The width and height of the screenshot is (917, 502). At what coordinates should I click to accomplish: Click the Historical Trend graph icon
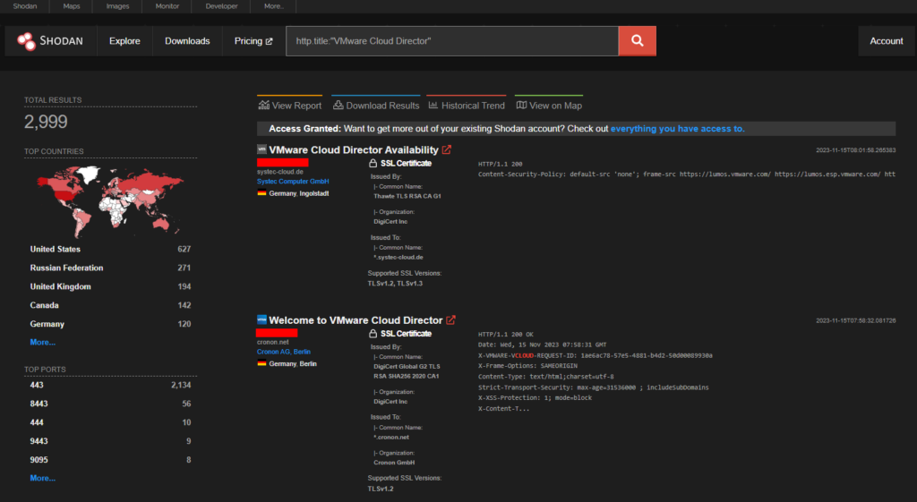pyautogui.click(x=433, y=106)
